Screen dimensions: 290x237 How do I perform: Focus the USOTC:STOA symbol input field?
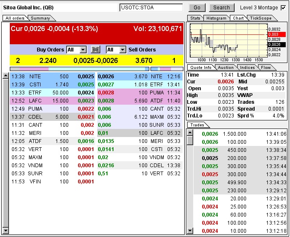click(151, 8)
